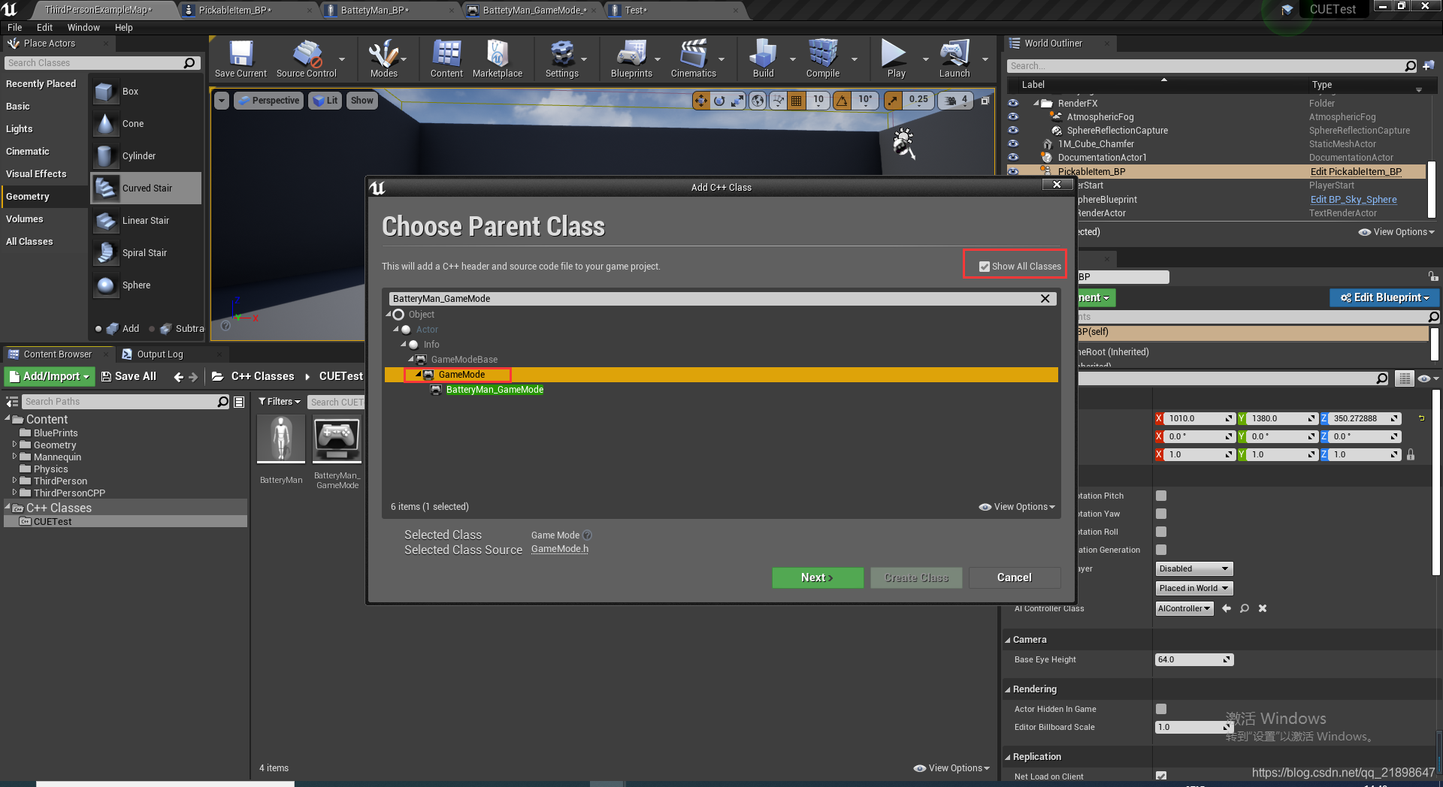This screenshot has height=787, width=1443.
Task: Toggle grid snapping icon in viewport
Action: tap(797, 101)
